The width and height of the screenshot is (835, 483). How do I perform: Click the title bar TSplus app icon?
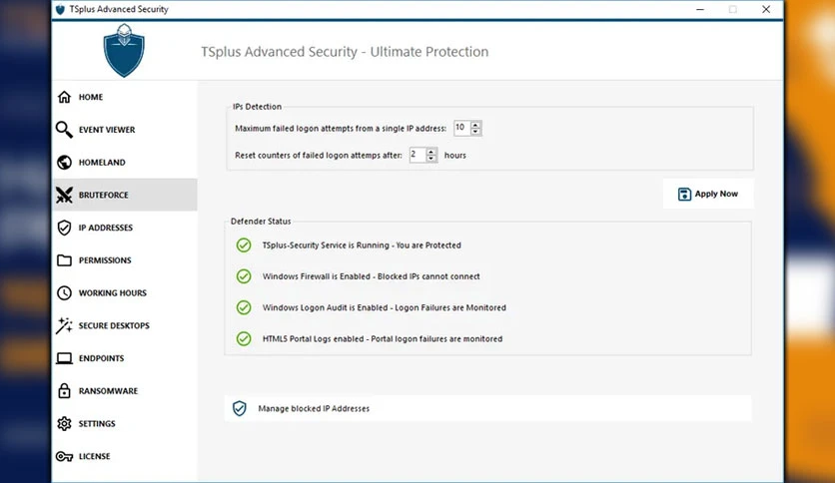pyautogui.click(x=60, y=10)
